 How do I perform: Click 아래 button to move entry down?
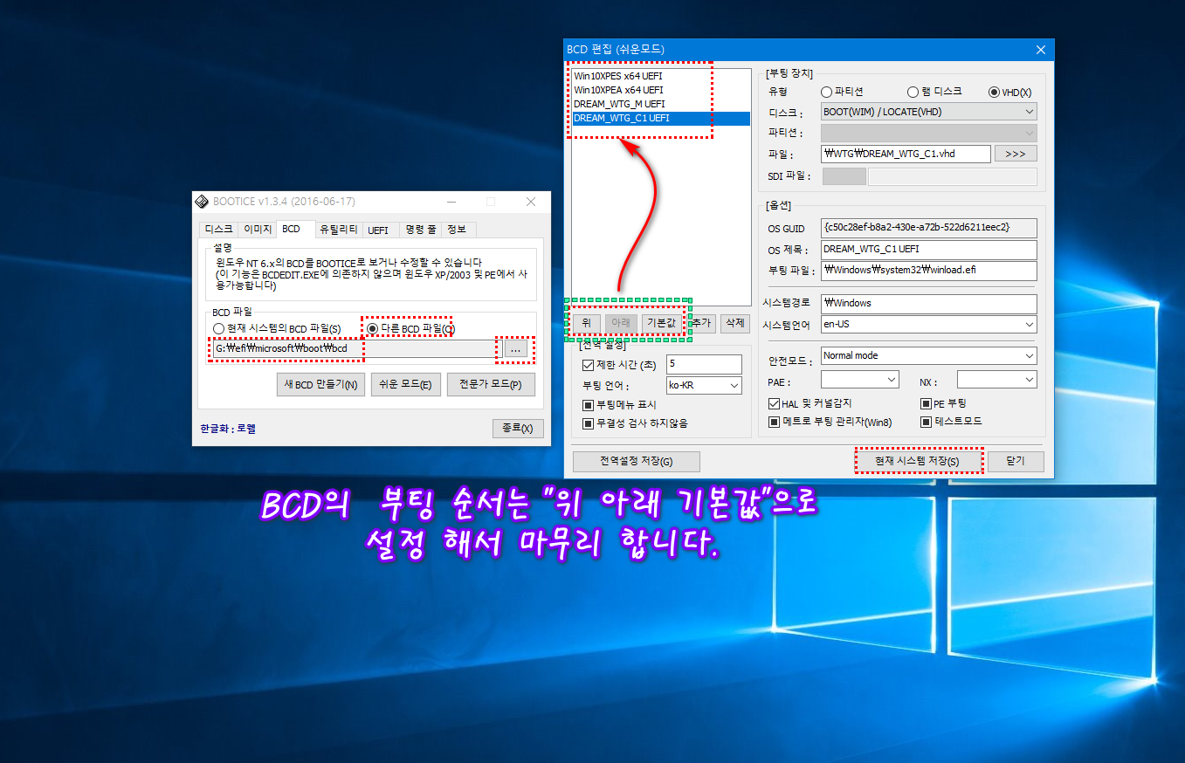click(x=621, y=322)
